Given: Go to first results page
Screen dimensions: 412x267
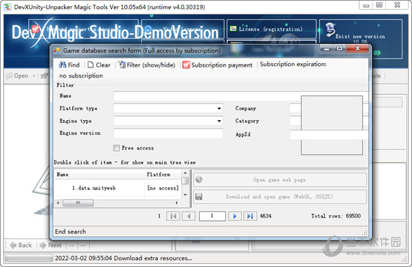Looking at the screenshot, I should point(173,216).
